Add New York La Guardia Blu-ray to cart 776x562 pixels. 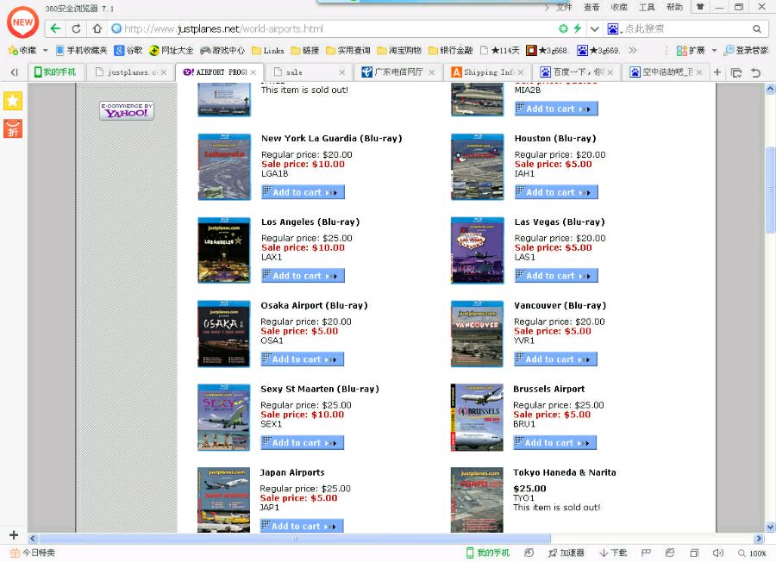pos(303,192)
